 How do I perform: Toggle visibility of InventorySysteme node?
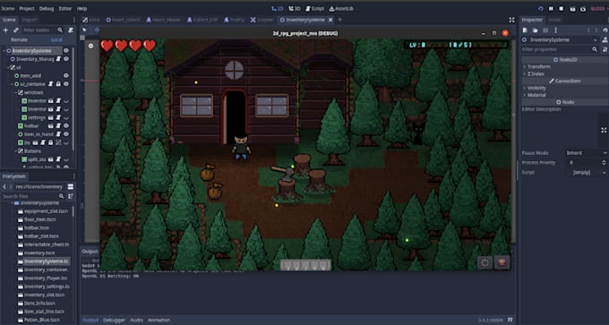66,50
